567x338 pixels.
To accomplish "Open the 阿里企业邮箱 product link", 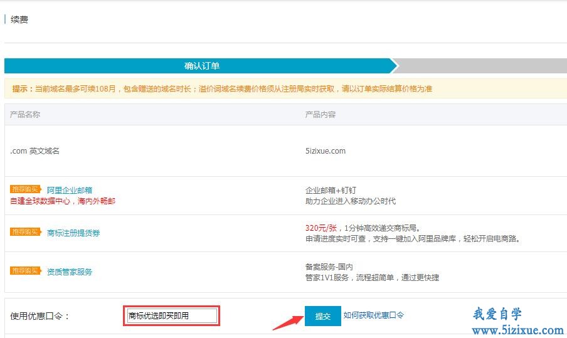I will [70, 190].
